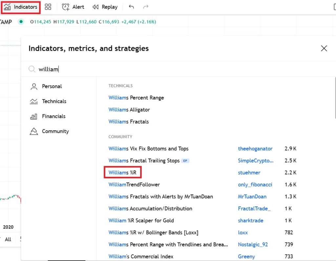
Task: Add Williams %R w/ Bollinger Bands [Loxx]
Action: (x=153, y=232)
